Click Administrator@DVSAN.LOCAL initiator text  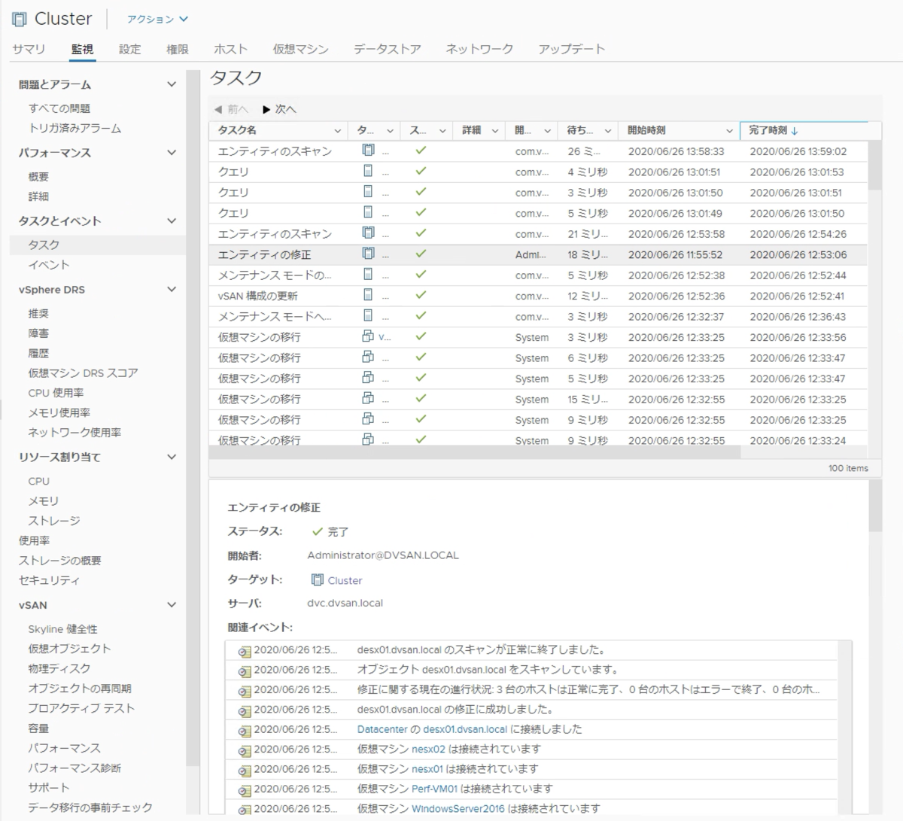pyautogui.click(x=383, y=555)
